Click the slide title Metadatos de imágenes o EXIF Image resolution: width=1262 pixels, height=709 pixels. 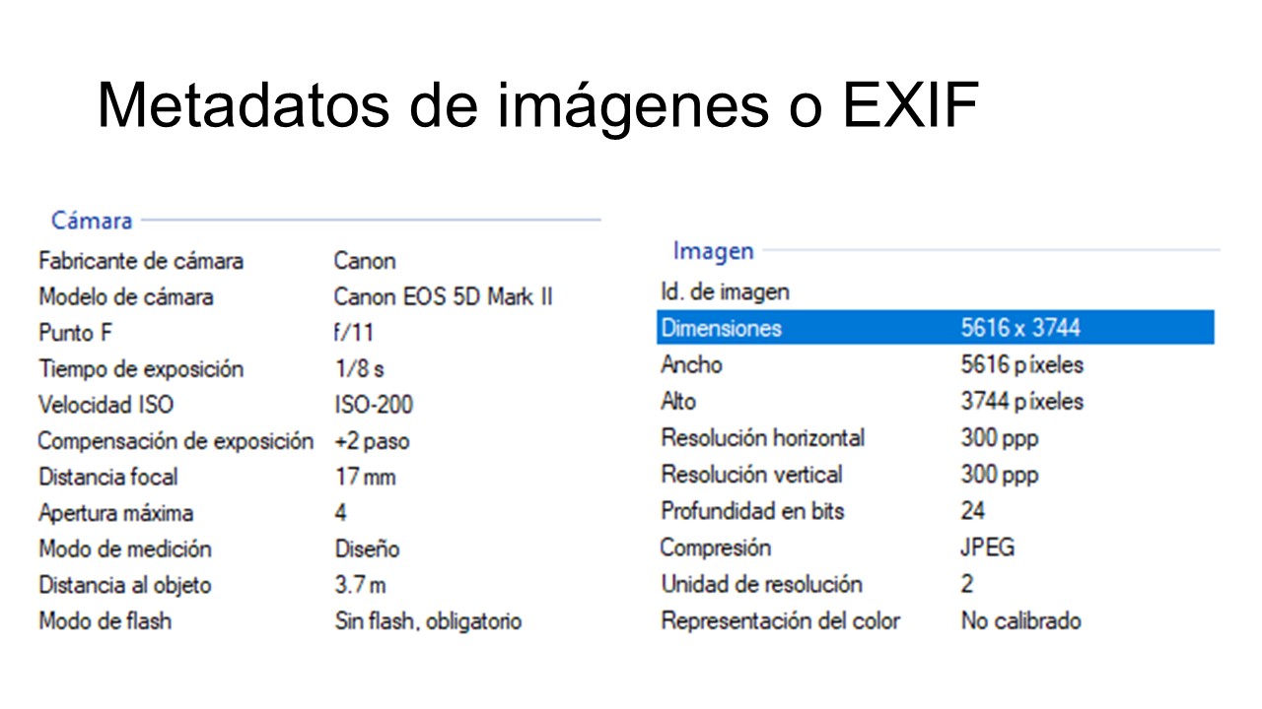(x=537, y=105)
